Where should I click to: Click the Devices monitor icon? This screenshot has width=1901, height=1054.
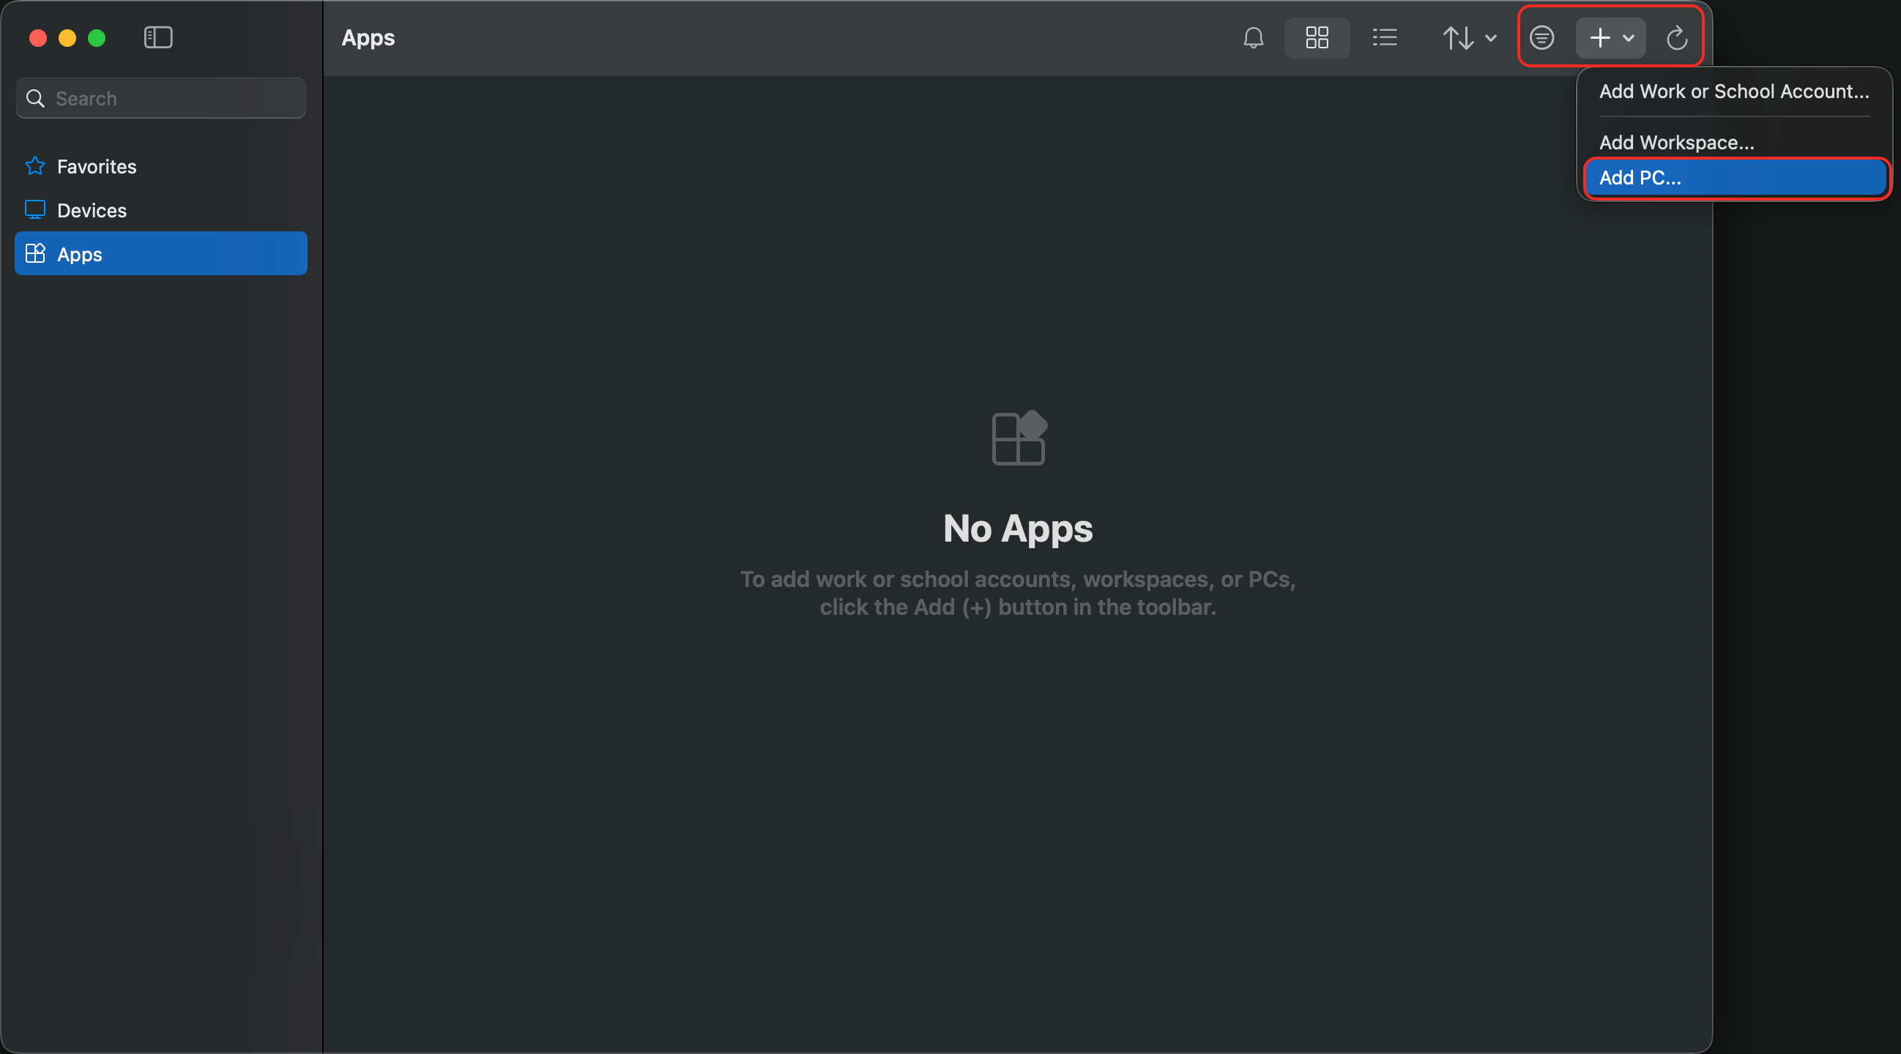(x=34, y=210)
